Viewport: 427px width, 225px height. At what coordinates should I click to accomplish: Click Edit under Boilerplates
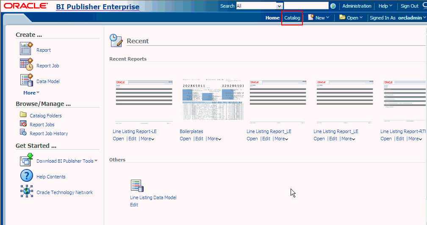(200, 139)
